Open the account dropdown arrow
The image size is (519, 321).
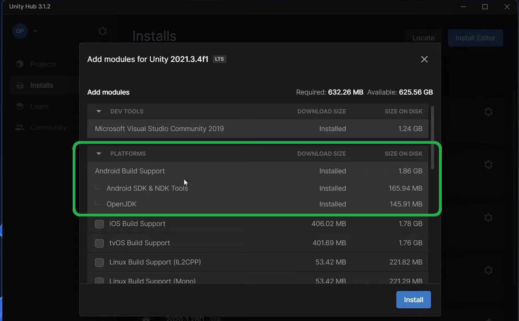pyautogui.click(x=35, y=31)
